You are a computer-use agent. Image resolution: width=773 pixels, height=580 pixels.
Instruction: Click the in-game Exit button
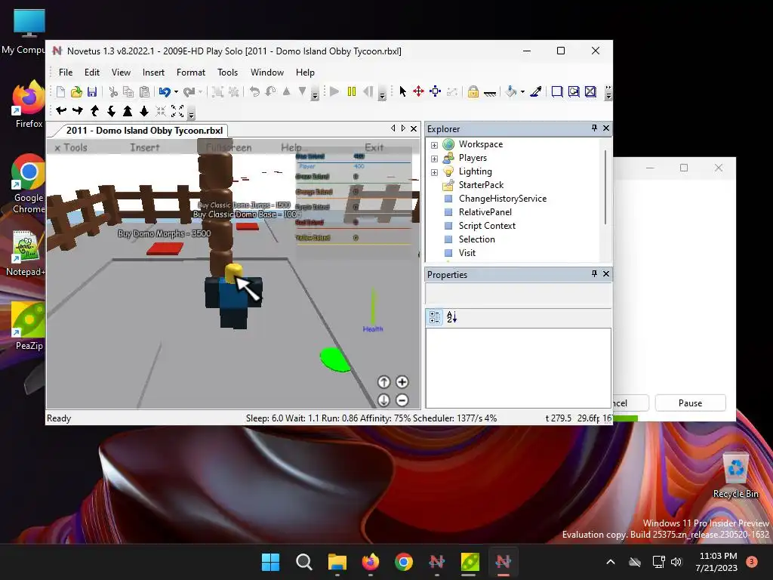click(374, 147)
